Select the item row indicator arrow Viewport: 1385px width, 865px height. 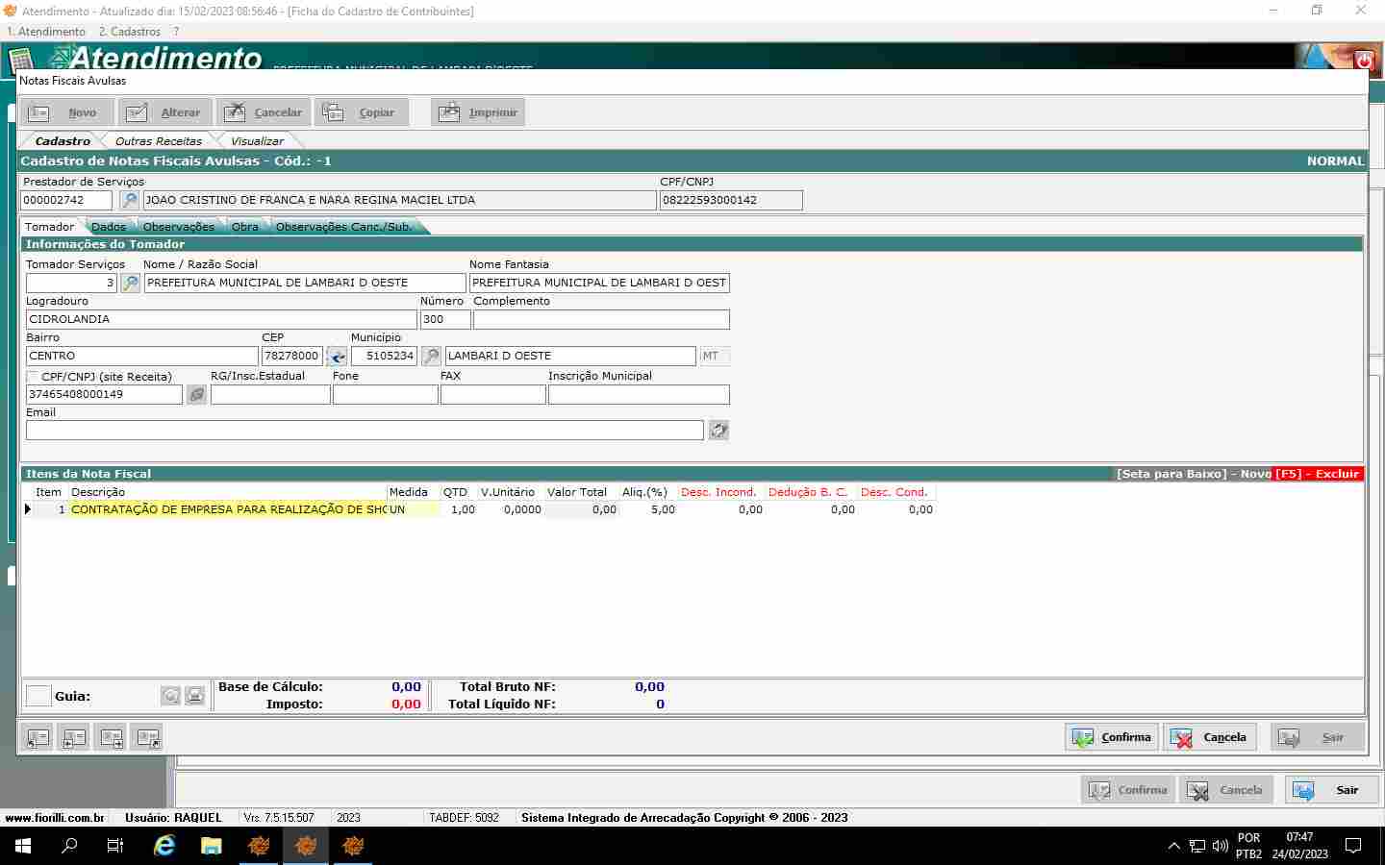(x=28, y=509)
